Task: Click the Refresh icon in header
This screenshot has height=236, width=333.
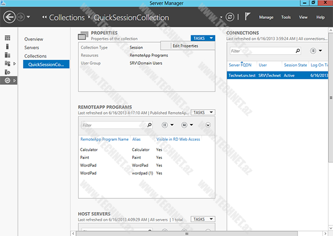Action: 230,17
